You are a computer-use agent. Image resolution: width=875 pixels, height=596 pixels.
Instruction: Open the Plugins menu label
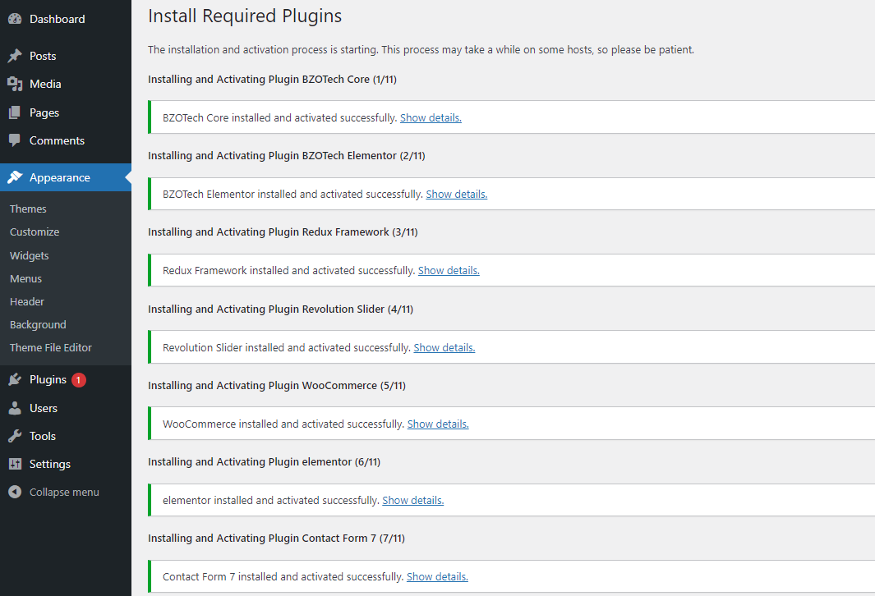48,379
